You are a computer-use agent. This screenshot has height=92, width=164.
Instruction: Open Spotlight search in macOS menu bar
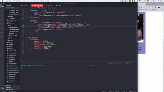(x=158, y=1)
